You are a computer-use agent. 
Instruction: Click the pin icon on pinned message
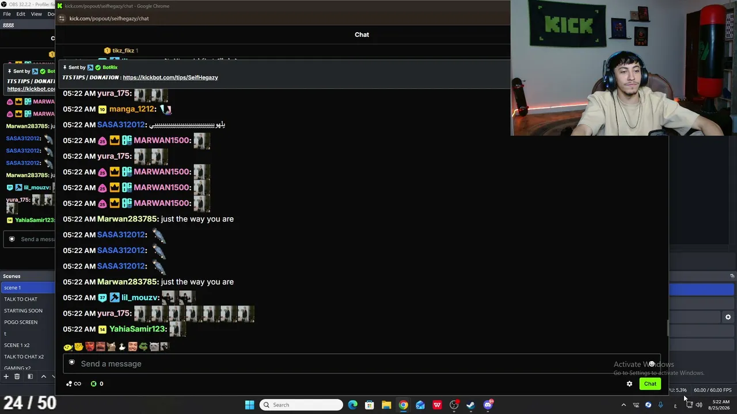[65, 67]
